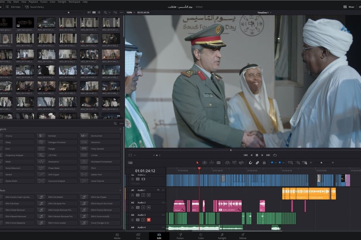Toggle the Loop playback button
Screen dimensions: 361x240
(275, 155)
